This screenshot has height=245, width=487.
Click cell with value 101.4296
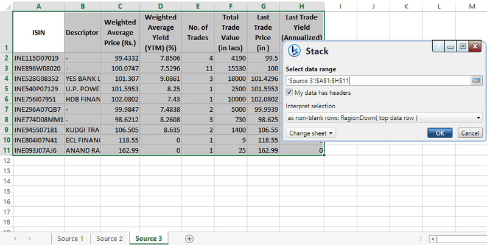263,78
